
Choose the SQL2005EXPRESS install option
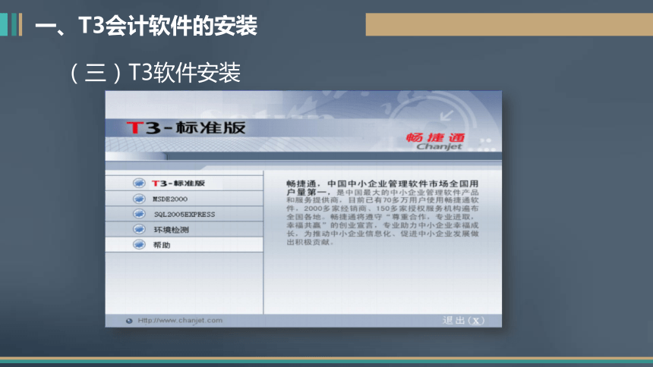184,215
